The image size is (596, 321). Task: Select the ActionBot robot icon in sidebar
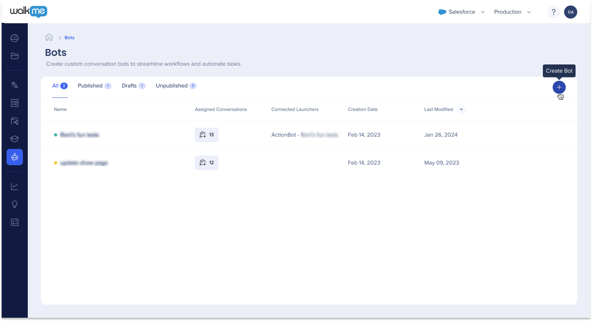coord(15,157)
